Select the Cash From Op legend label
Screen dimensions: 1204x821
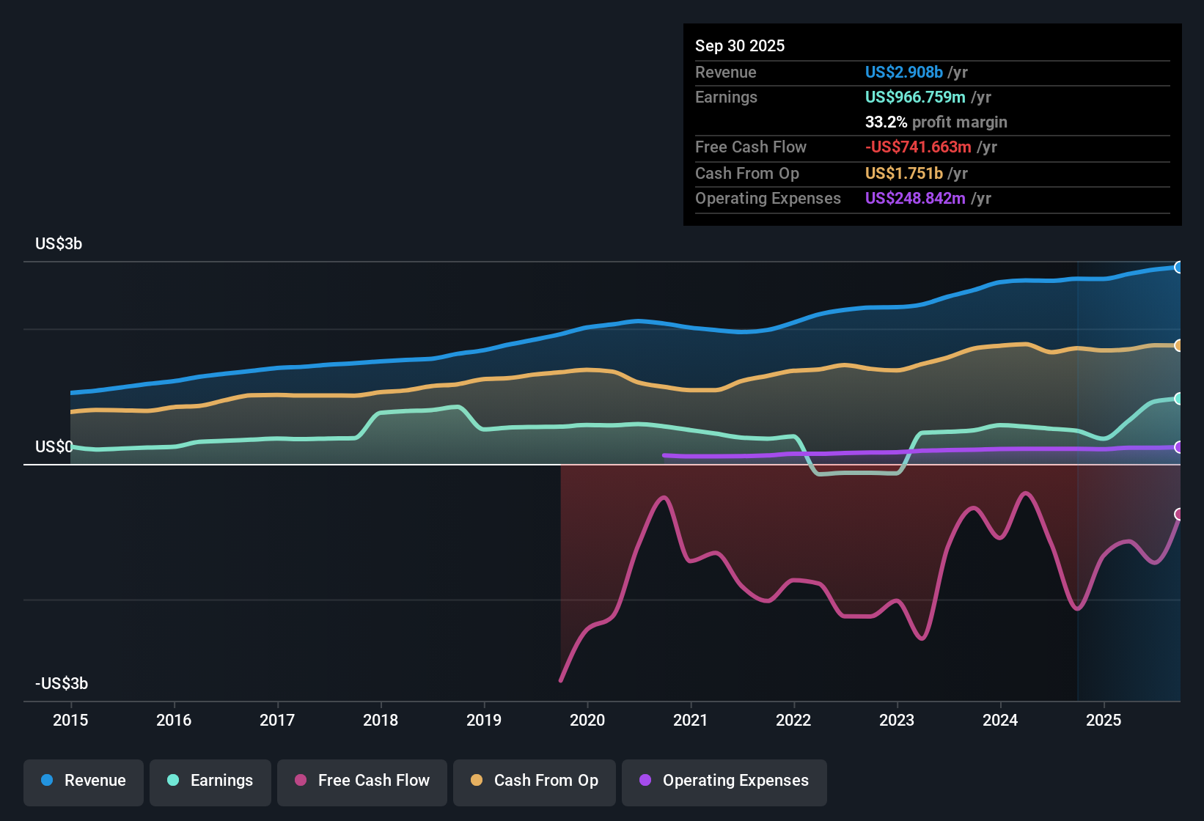coord(546,781)
